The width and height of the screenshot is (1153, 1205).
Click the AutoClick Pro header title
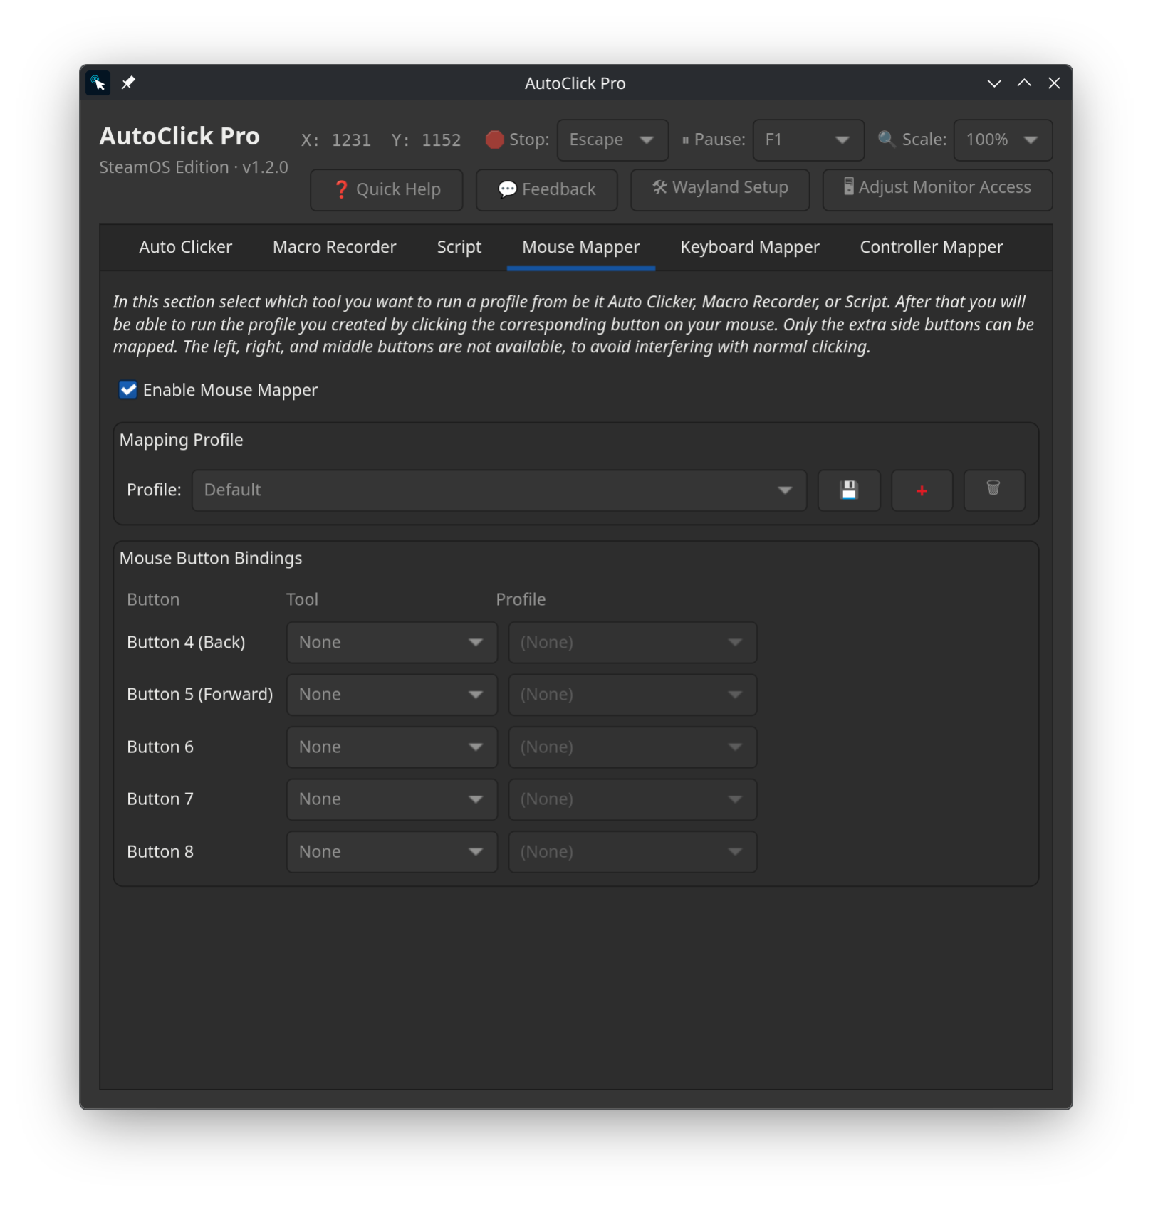179,137
